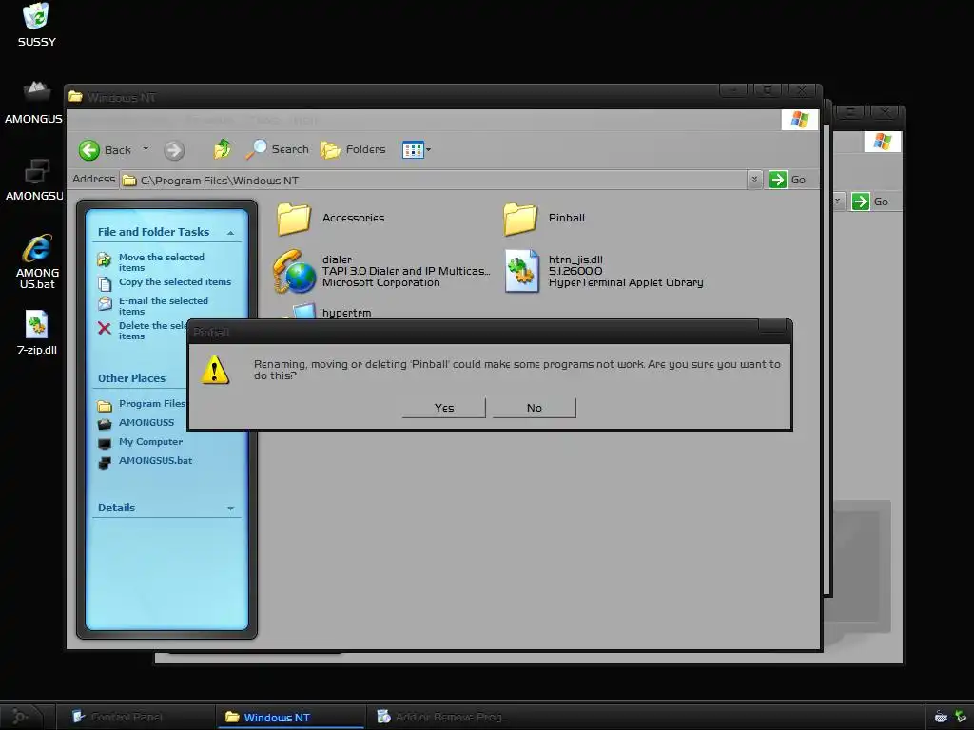This screenshot has height=730, width=974.
Task: Close the Pinball warning dialog
Action: click(772, 327)
